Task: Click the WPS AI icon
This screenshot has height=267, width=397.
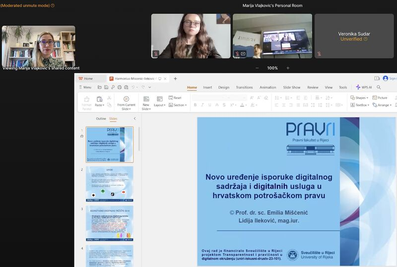Action: point(358,87)
